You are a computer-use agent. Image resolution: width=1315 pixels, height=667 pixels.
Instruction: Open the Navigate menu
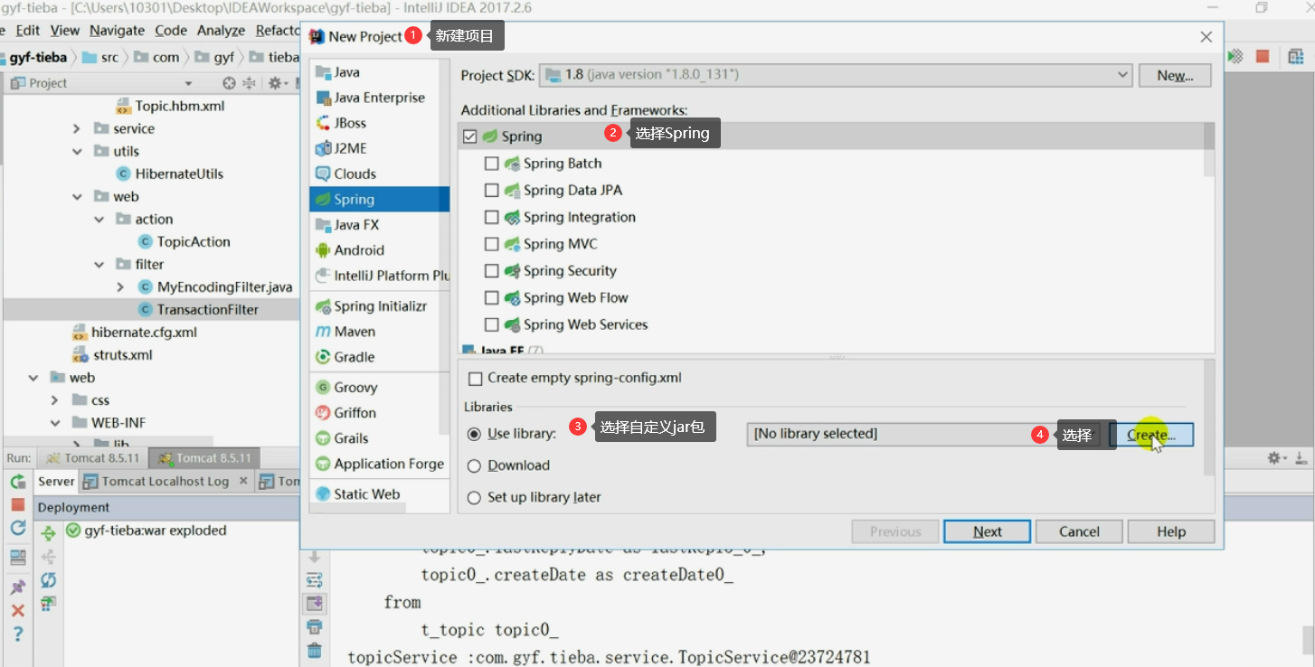117,30
